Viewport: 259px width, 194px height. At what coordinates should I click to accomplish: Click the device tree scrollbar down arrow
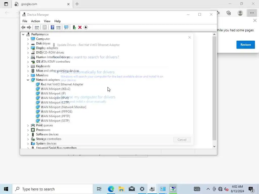click(x=214, y=147)
